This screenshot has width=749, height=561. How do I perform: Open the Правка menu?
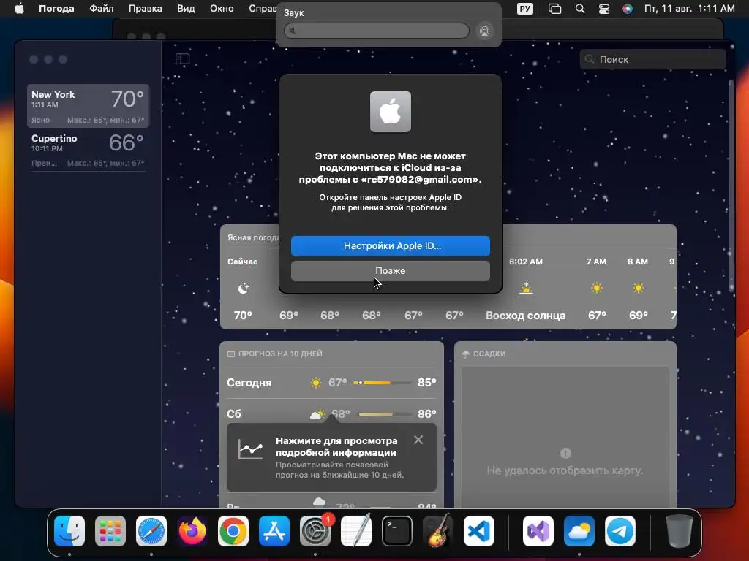tap(146, 9)
